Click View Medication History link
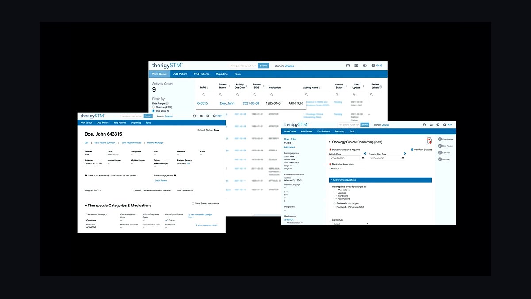The height and width of the screenshot is (299, 531). tap(206, 225)
